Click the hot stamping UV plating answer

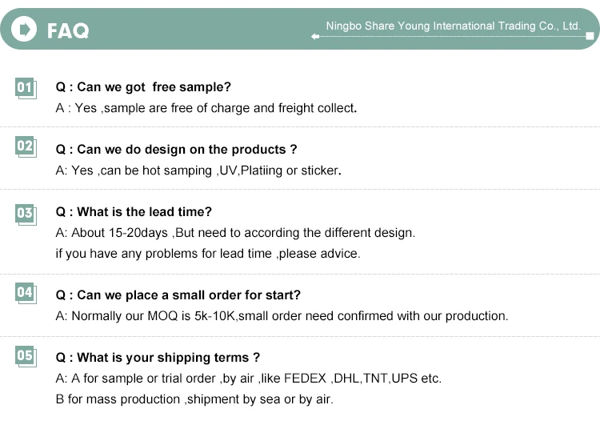coord(198,170)
